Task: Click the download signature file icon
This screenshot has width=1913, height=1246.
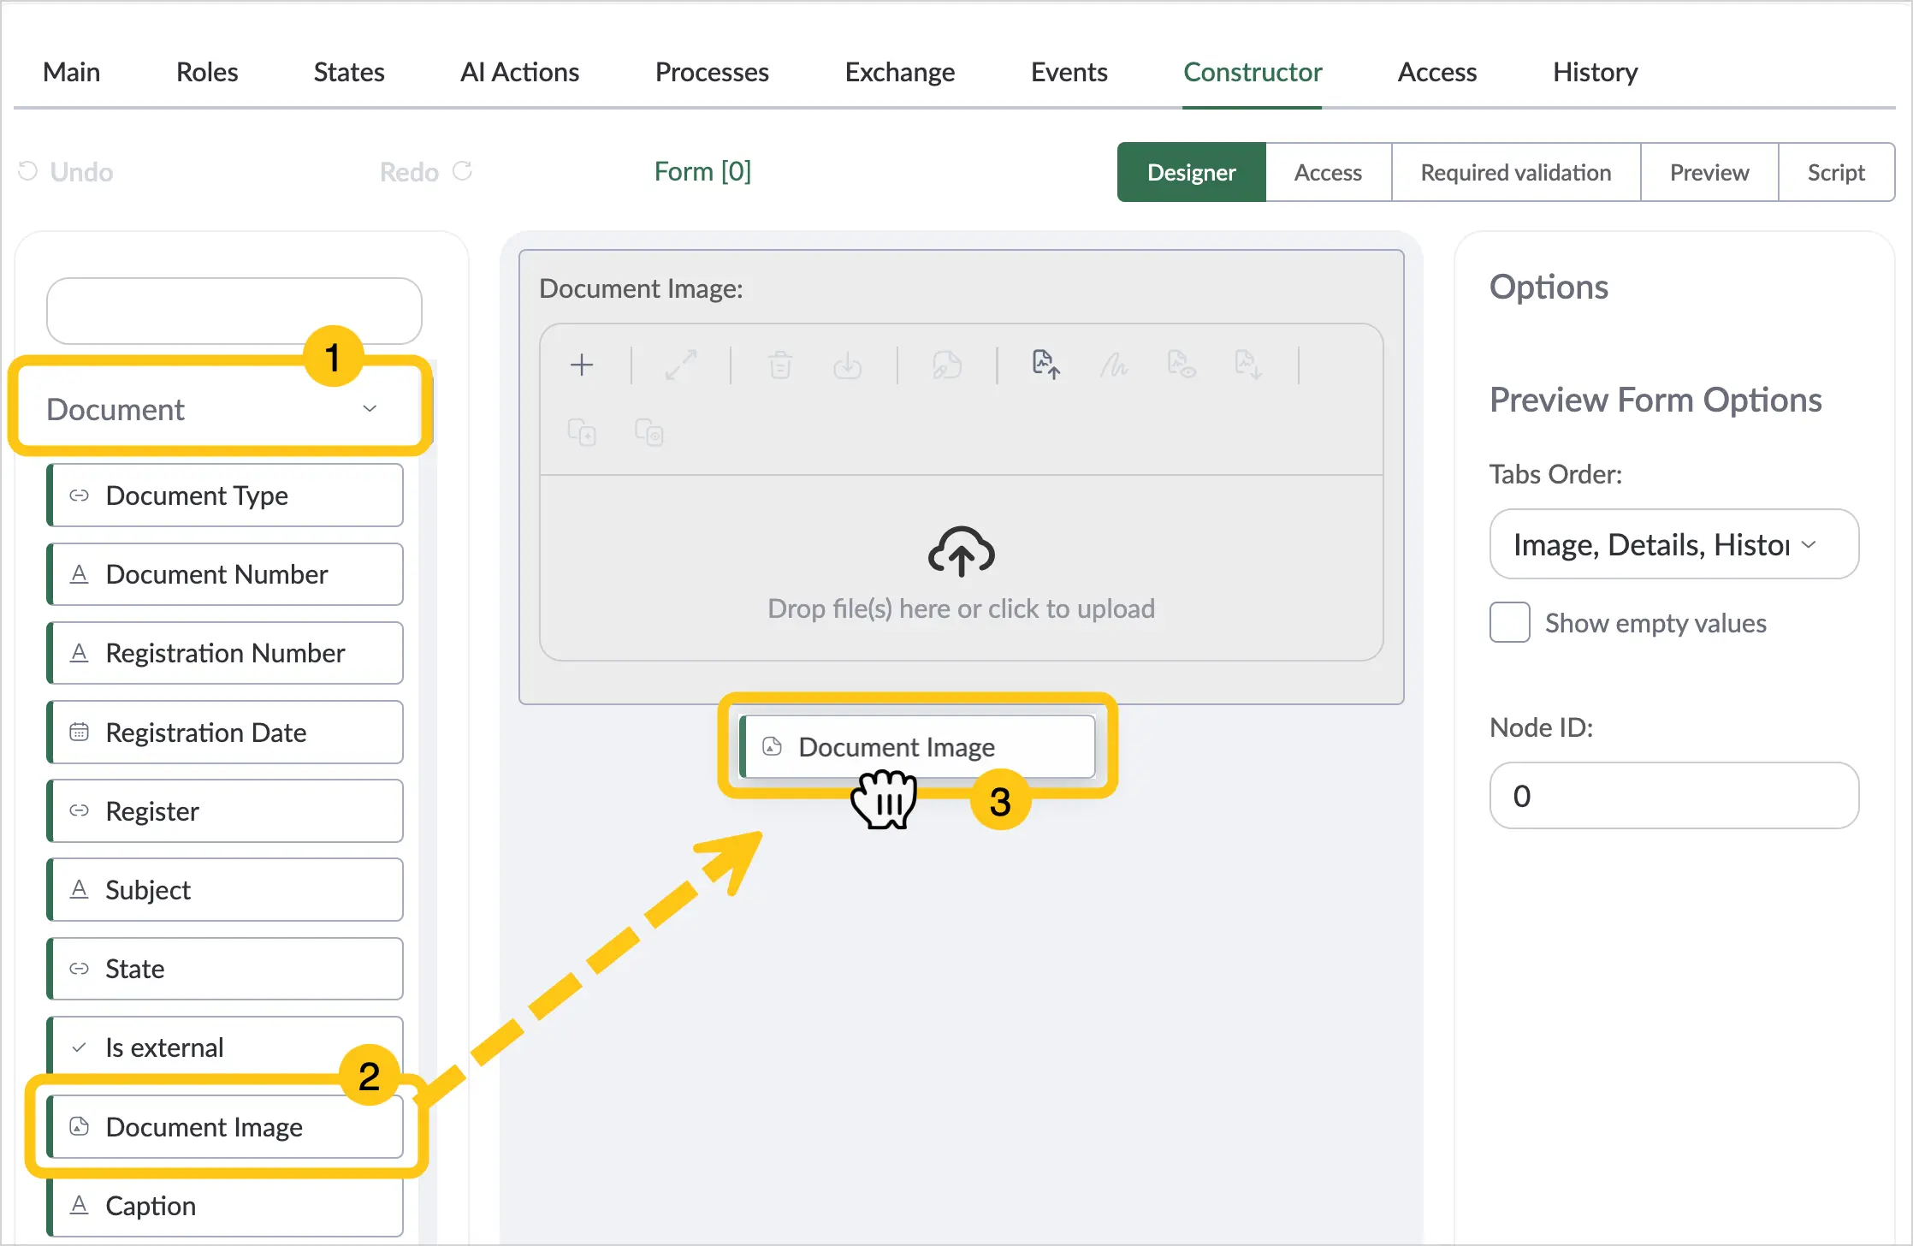Action: 1247,365
